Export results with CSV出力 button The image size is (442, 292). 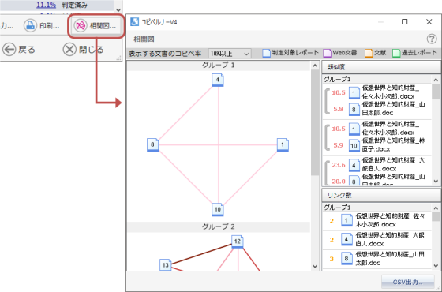tap(407, 282)
